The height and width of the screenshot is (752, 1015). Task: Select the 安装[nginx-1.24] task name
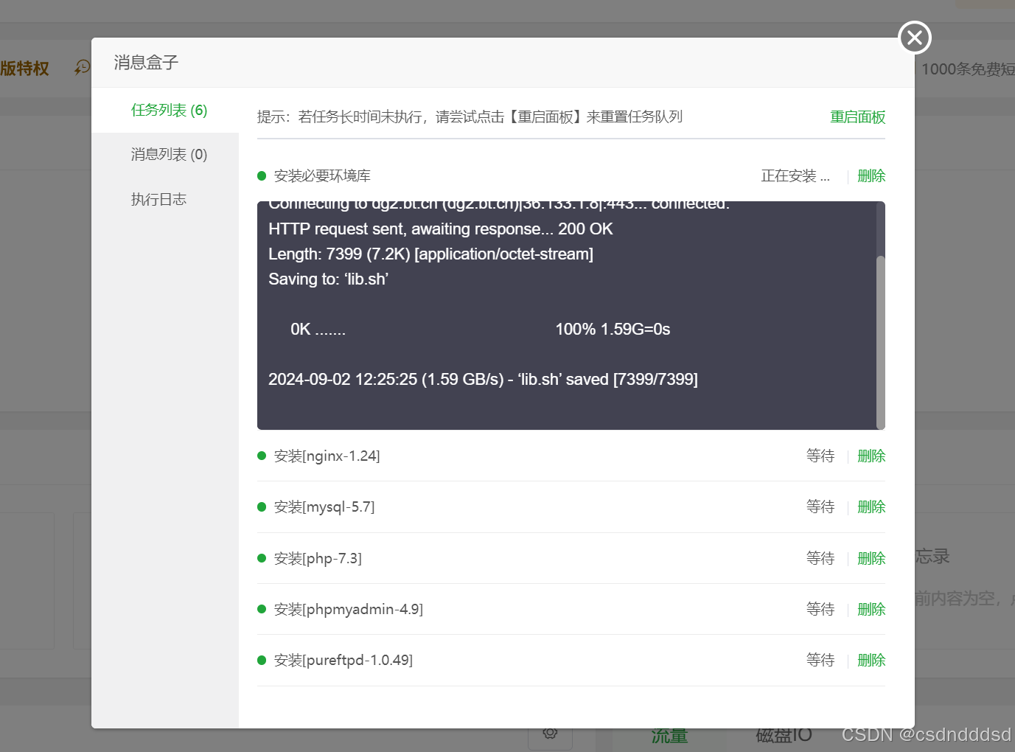point(327,456)
